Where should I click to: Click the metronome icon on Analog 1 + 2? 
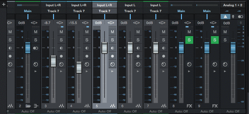[225, 17]
